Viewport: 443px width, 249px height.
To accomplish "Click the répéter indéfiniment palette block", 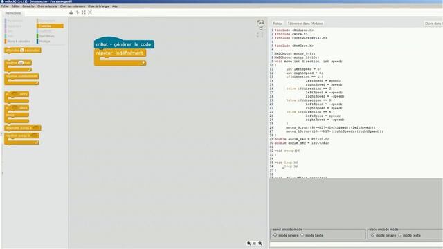I will (x=21, y=79).
